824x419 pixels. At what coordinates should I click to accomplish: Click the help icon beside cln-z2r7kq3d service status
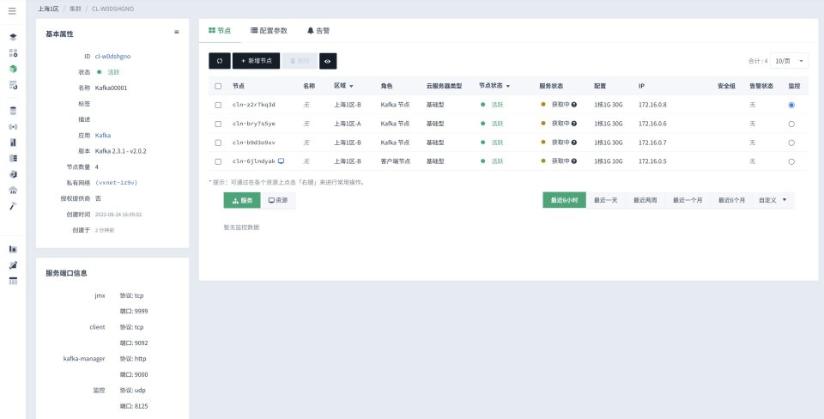[x=573, y=105]
